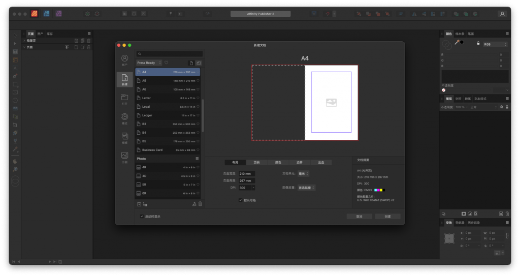Open the 打开 folder section in sidebar
The image size is (520, 276).
pos(124,99)
